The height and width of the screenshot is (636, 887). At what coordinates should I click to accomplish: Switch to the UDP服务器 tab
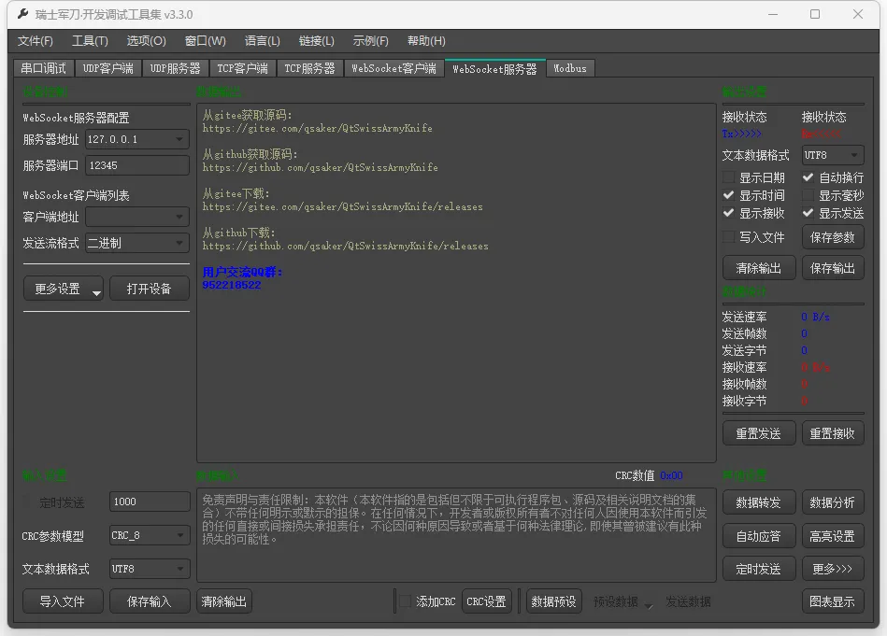pyautogui.click(x=176, y=68)
